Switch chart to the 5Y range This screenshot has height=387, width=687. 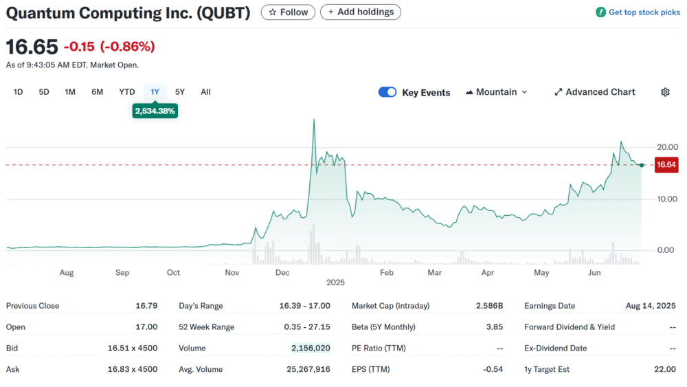click(180, 92)
